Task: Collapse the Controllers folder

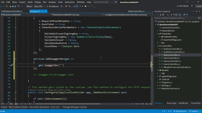Action: [157, 46]
